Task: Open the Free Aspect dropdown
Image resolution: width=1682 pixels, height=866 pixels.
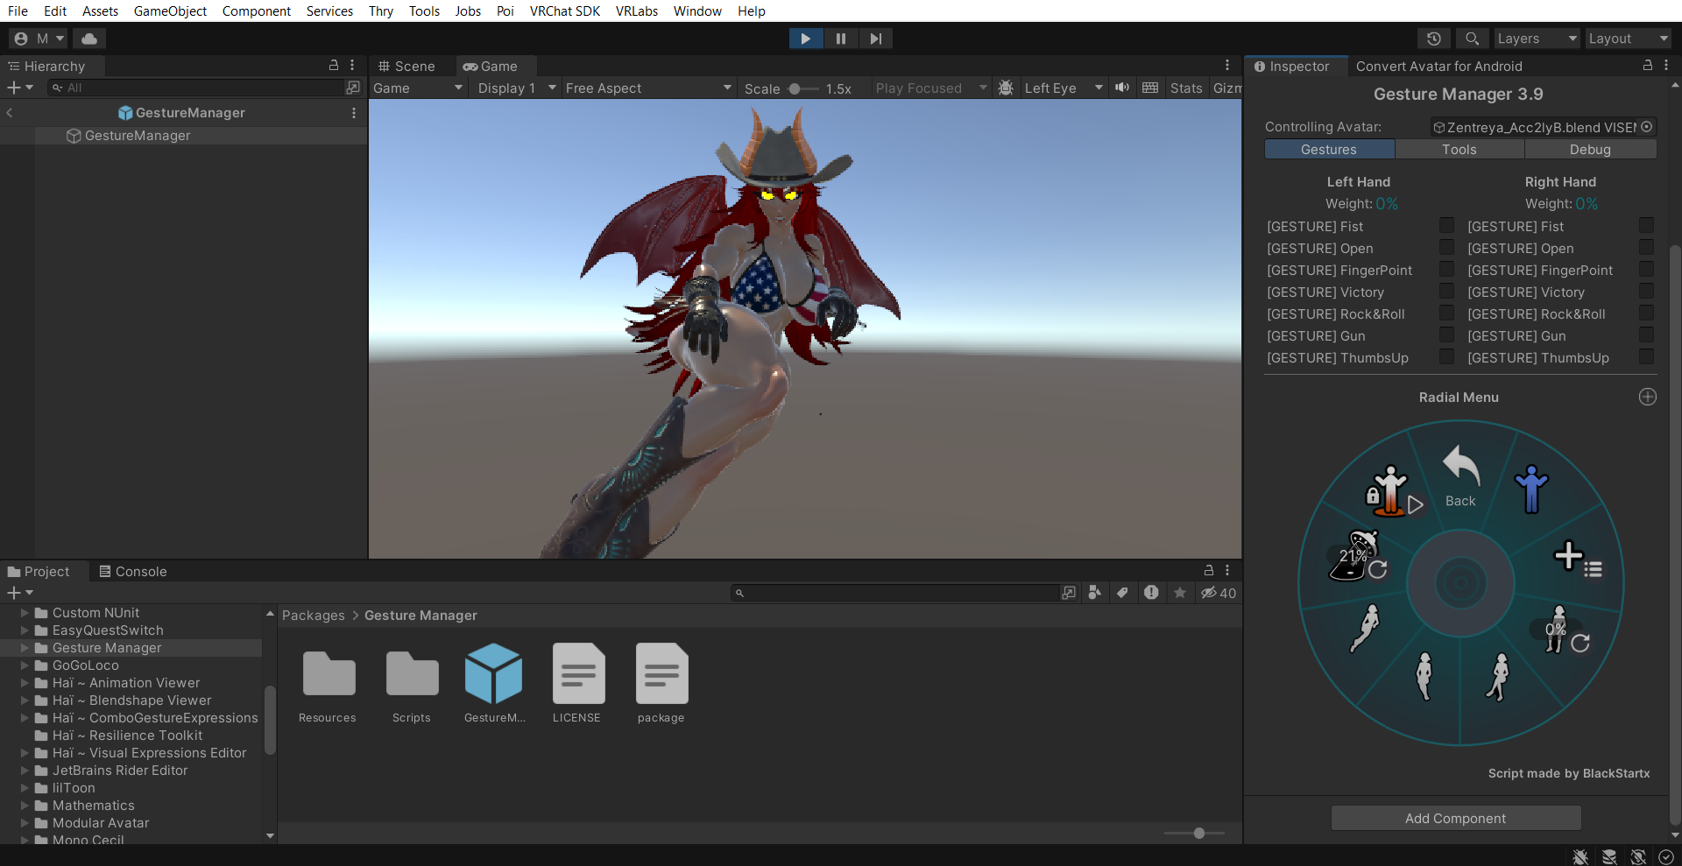Action: click(x=647, y=88)
